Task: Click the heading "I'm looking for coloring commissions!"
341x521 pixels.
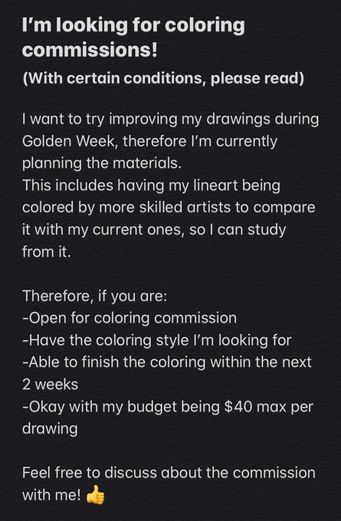Action: [x=133, y=38]
